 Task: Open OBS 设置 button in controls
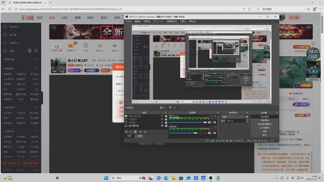[264, 131]
